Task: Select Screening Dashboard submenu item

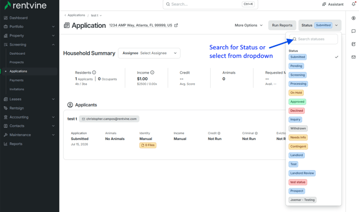Action: [17, 54]
